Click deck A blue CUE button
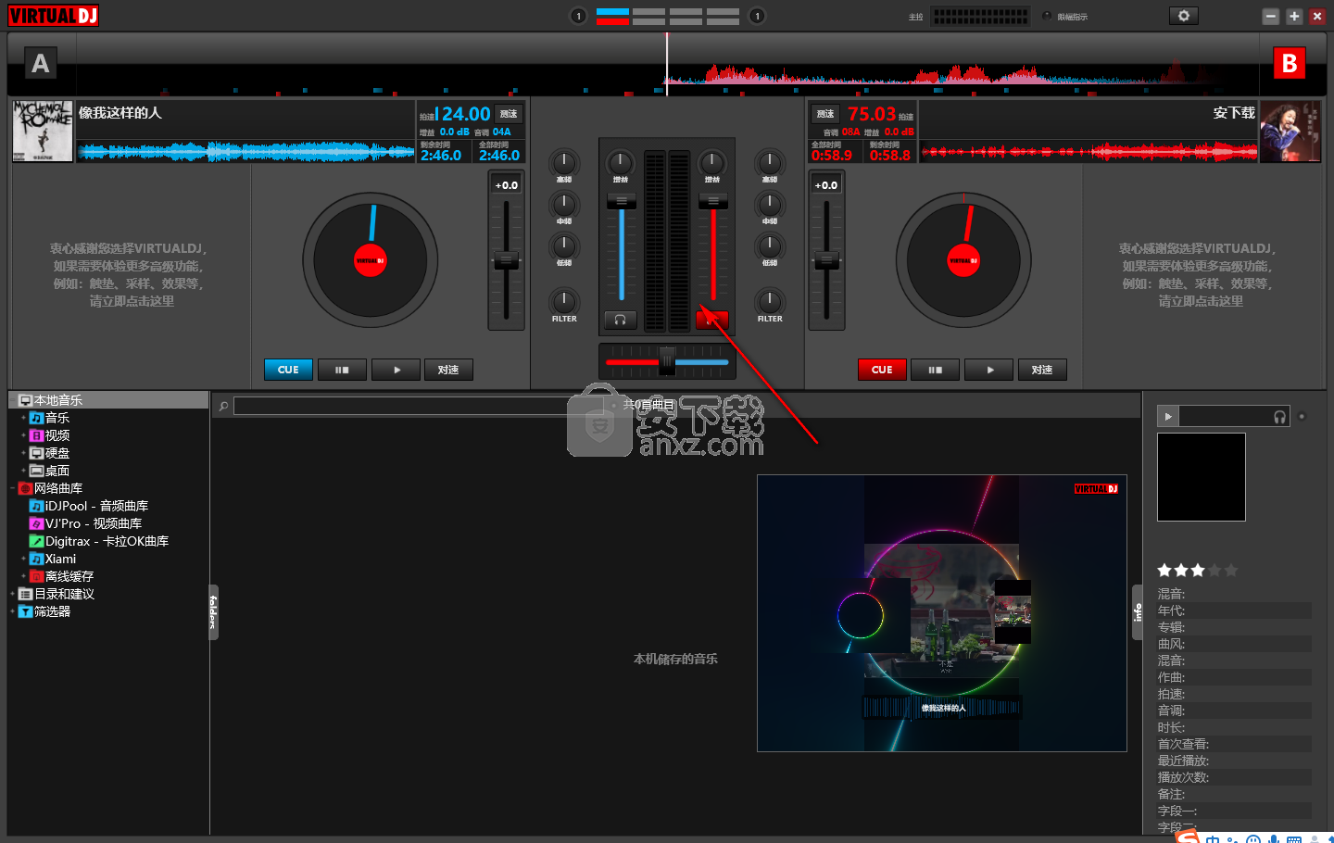 (288, 370)
